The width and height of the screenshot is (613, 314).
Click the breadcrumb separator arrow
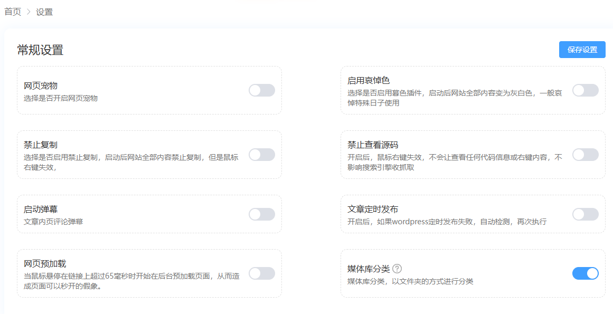(29, 12)
